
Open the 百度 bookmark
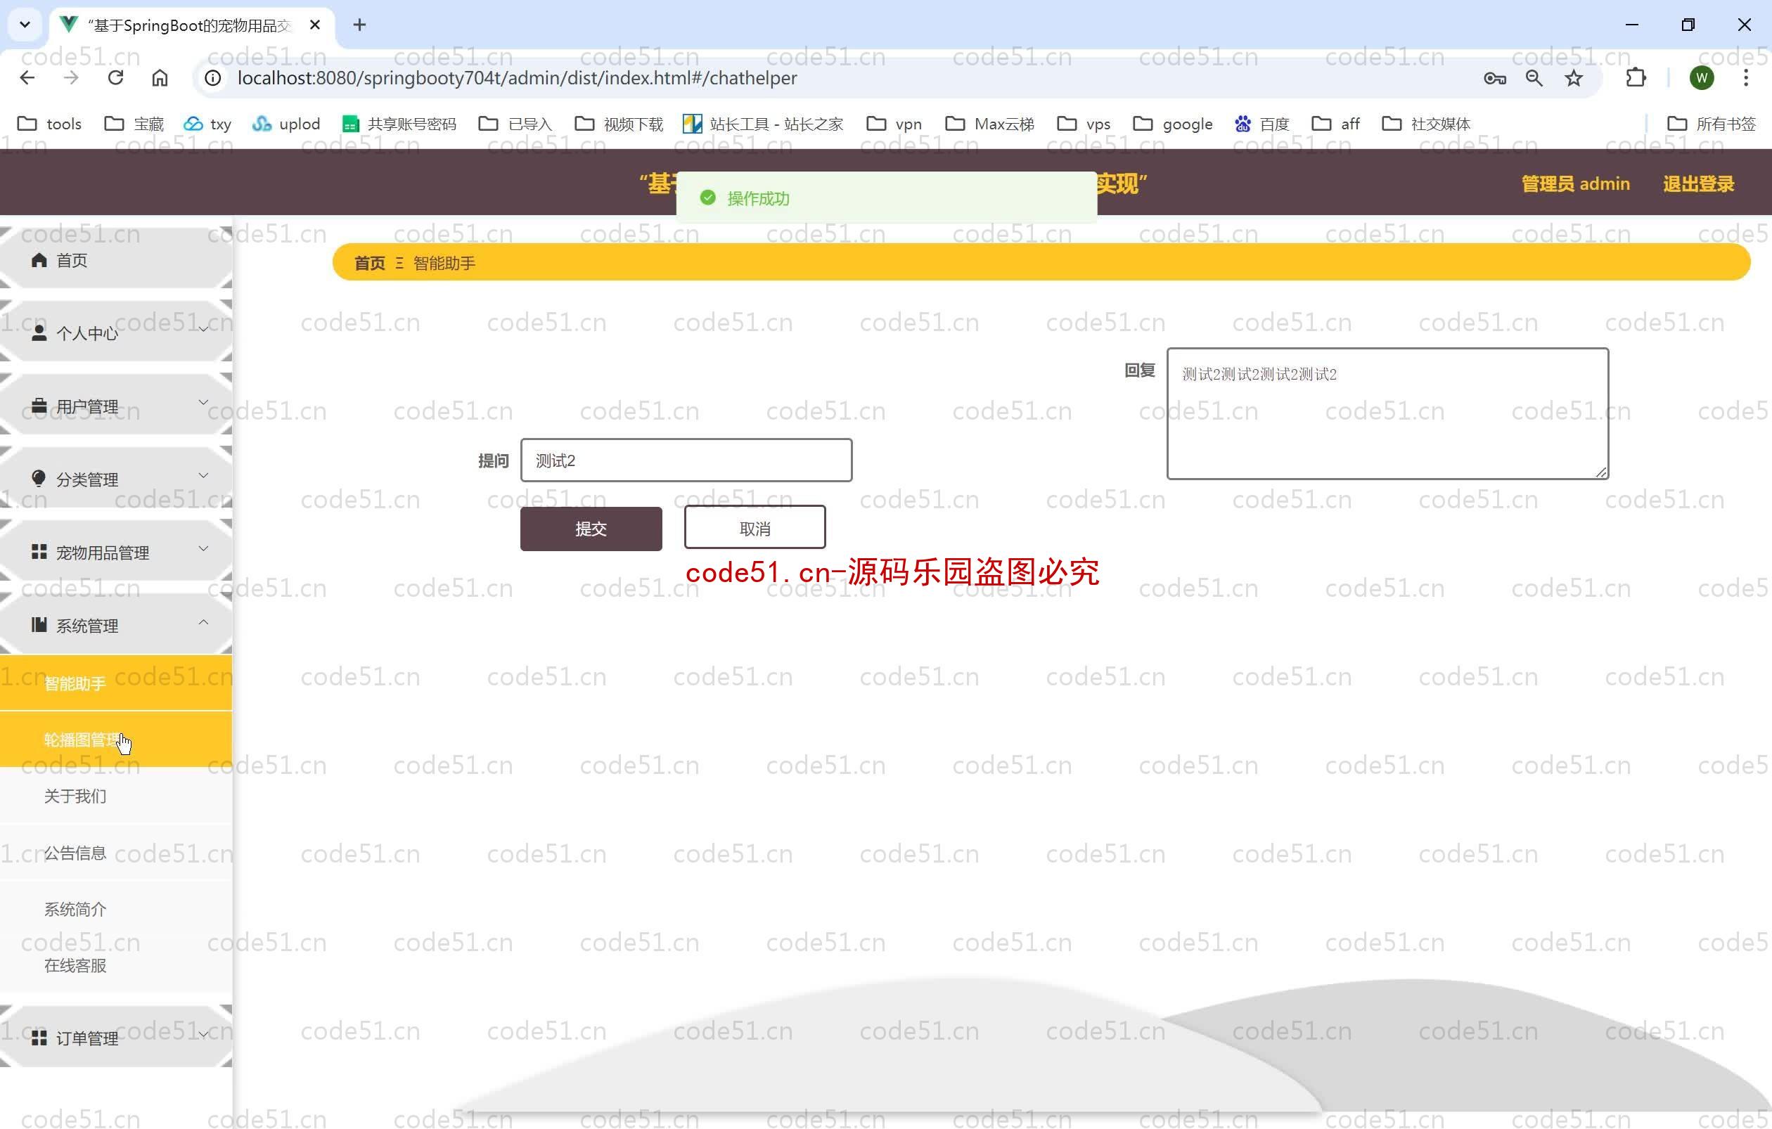point(1262,124)
